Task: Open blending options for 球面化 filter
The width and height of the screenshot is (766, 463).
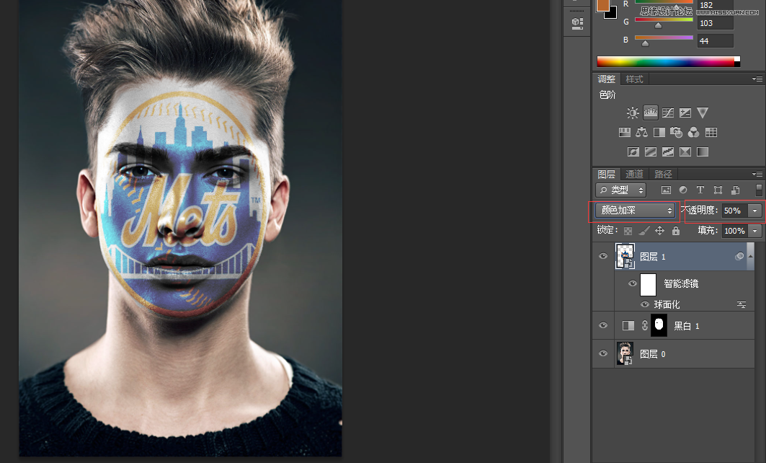Action: (x=741, y=304)
